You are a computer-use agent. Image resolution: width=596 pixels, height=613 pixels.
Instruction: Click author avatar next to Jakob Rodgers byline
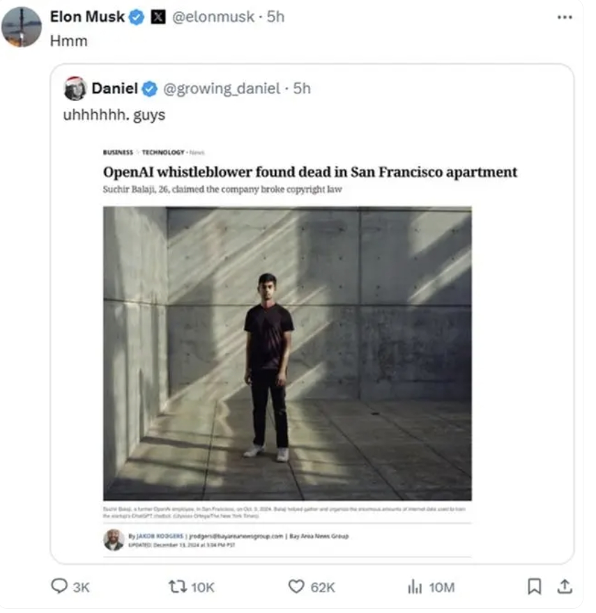[x=114, y=540]
